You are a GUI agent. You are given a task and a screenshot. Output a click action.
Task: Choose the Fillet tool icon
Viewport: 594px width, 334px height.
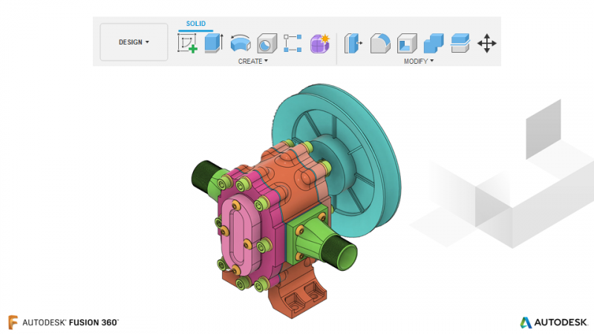[380, 43]
